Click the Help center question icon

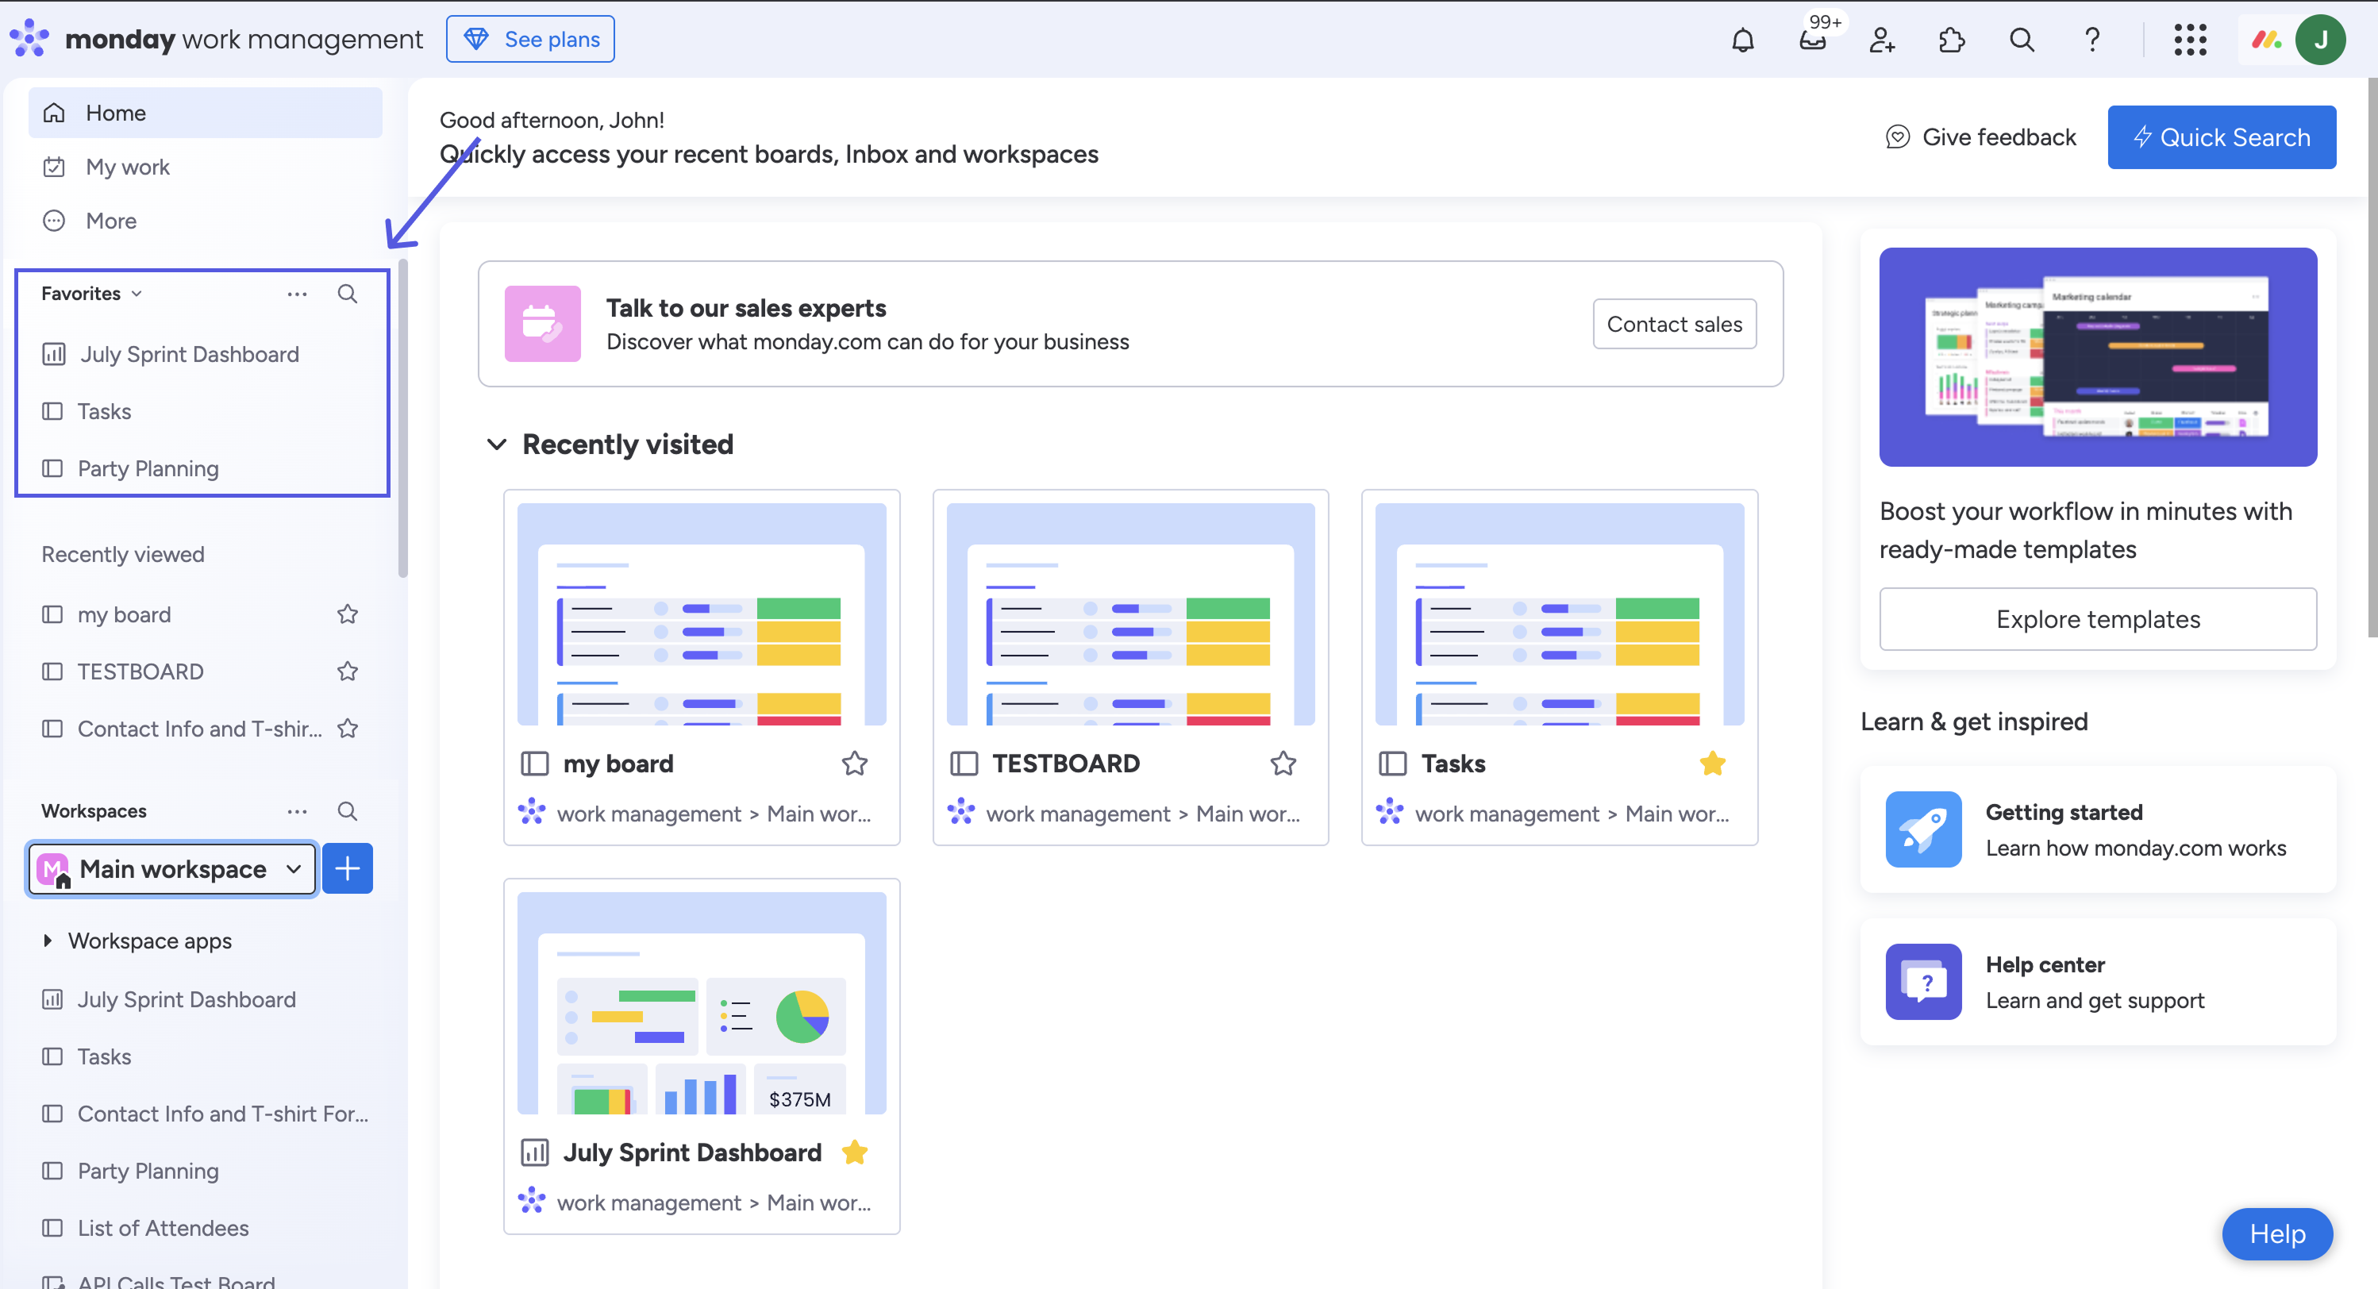[1923, 982]
